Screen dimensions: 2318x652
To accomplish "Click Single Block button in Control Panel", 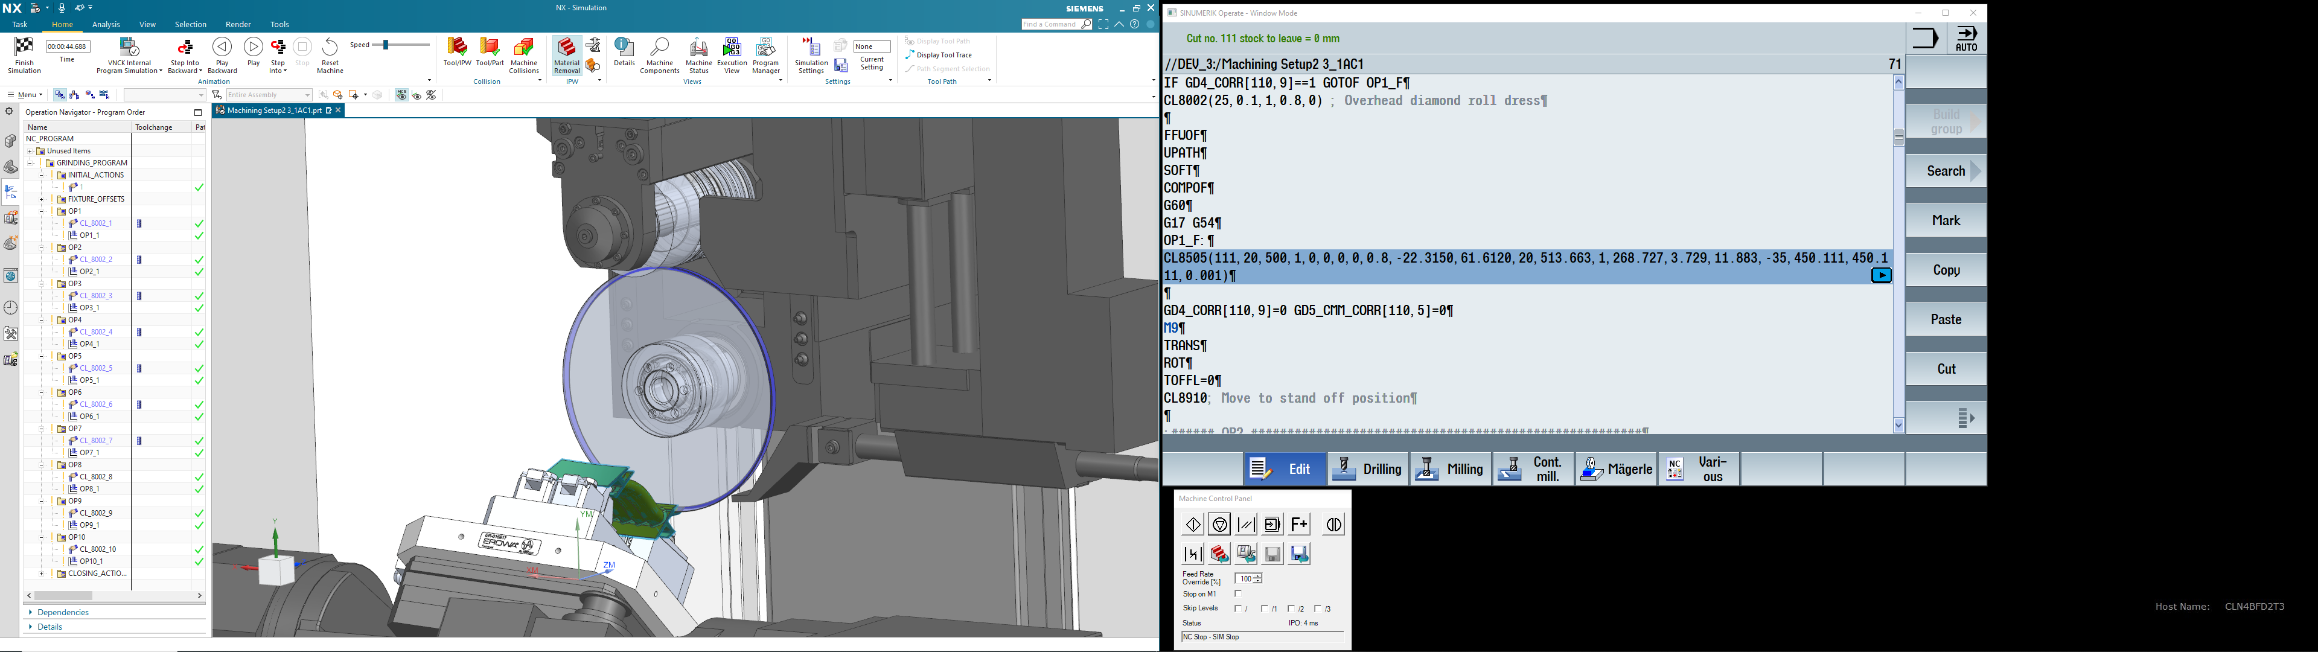I will 1272,524.
